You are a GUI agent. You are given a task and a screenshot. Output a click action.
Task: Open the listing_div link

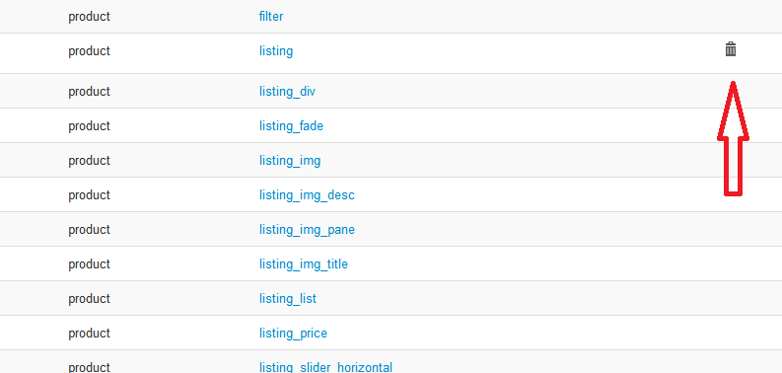(287, 92)
